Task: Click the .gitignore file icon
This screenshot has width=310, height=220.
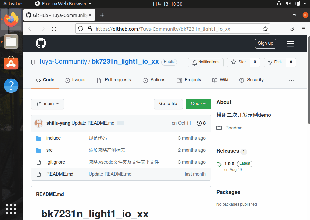Action: 39,162
